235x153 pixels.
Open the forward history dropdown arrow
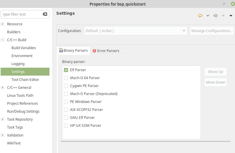(x=223, y=16)
